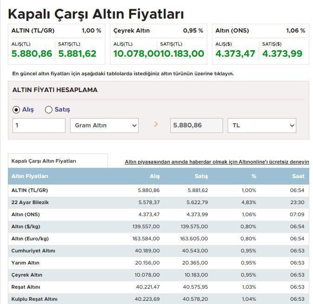Open the Gram Altın dropdown

pyautogui.click(x=104, y=126)
